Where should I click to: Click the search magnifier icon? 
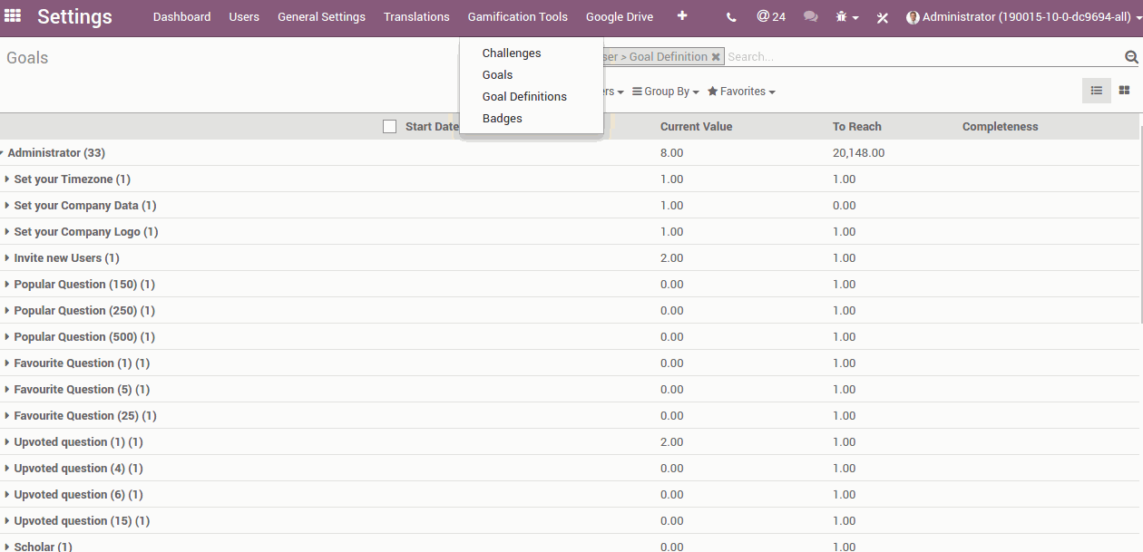(x=1131, y=57)
